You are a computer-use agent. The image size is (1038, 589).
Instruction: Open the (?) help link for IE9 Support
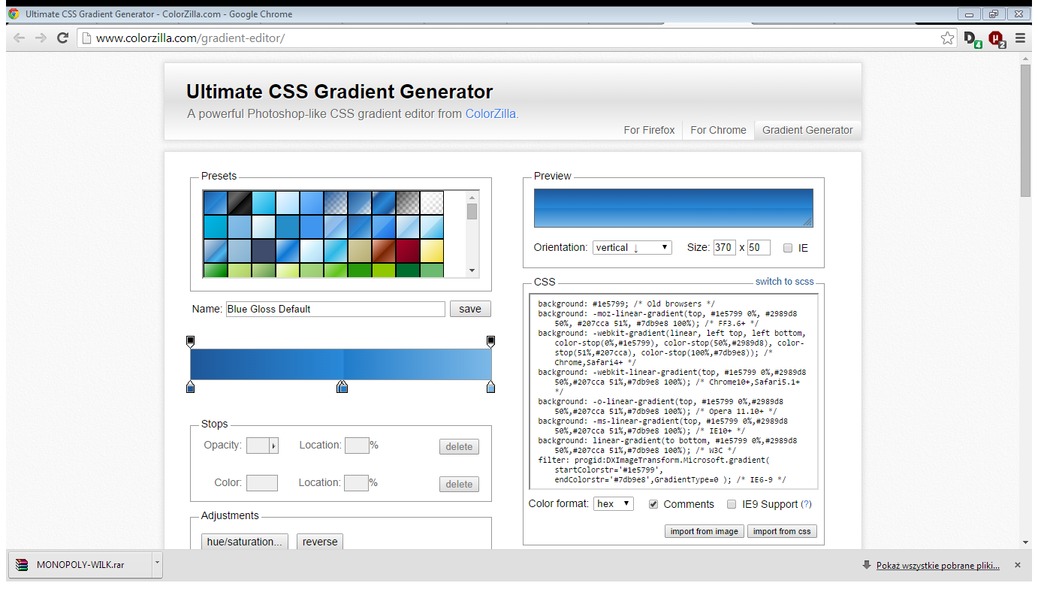[x=807, y=504]
